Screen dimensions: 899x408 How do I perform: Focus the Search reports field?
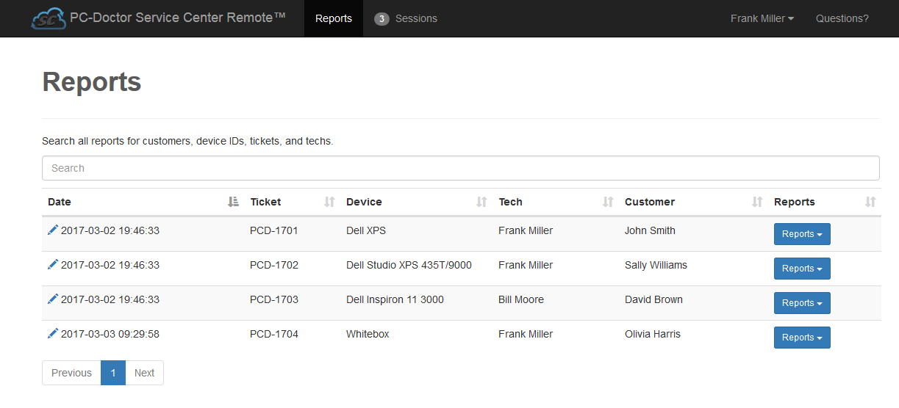[461, 168]
